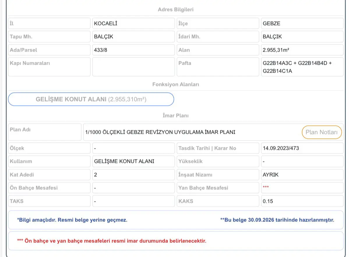The image size is (349, 257).
Task: Click the Kat Adedi label
Action: tap(22, 175)
